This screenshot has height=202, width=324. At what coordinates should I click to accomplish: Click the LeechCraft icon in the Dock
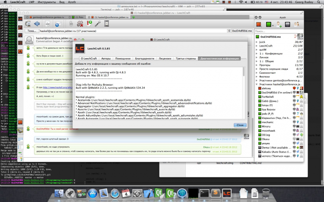click(227, 193)
